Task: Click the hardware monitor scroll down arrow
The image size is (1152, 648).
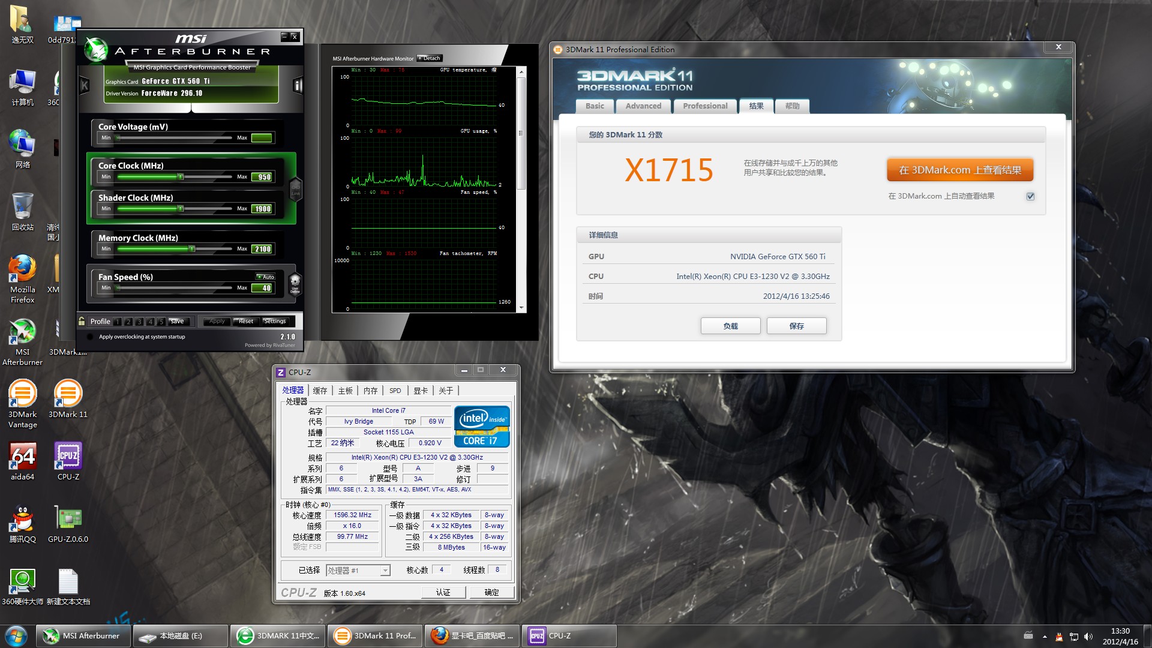Action: (521, 308)
